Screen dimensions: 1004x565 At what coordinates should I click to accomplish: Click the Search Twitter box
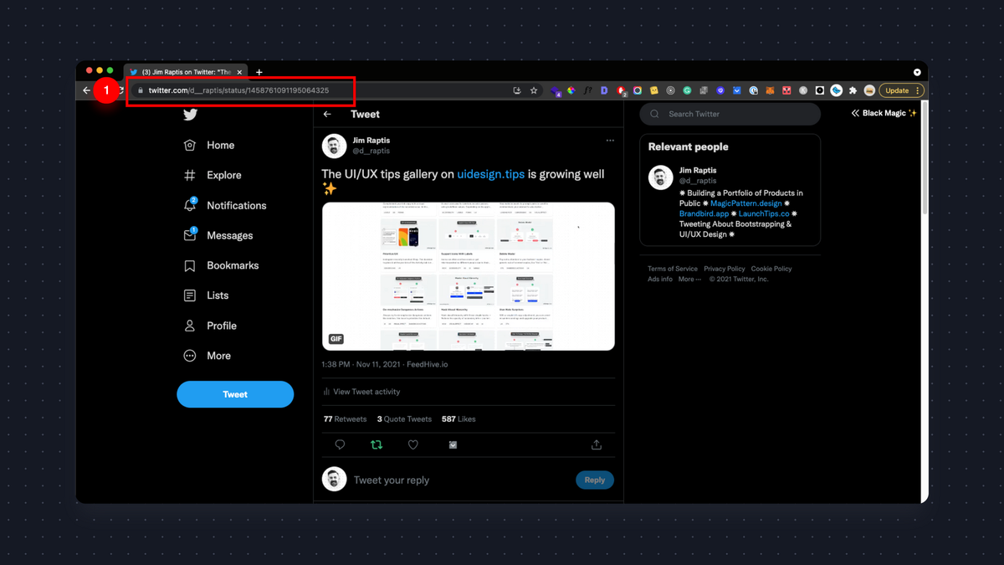(730, 114)
